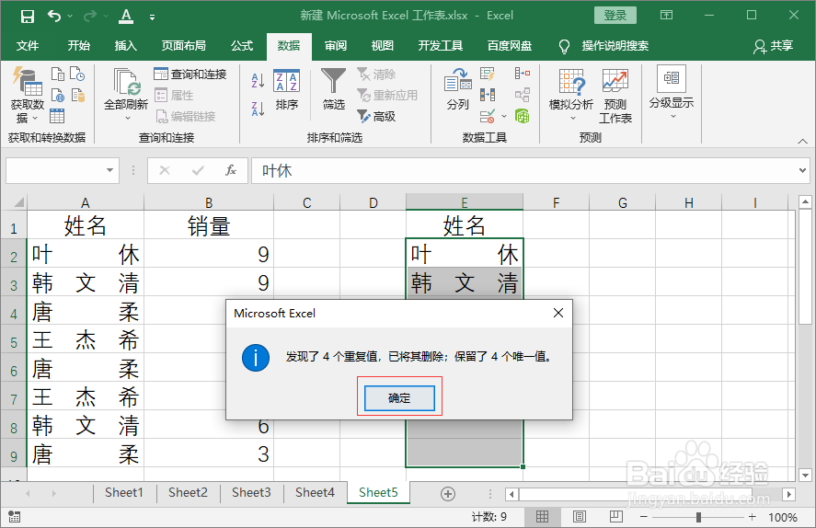Add a new sheet with plus icon
816x528 pixels.
point(447,494)
